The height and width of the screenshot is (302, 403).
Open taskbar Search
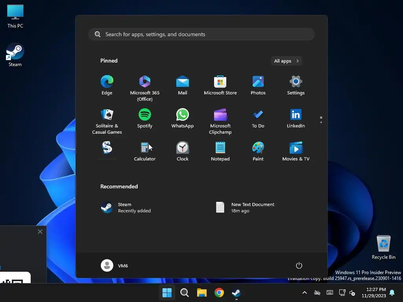tap(184, 293)
